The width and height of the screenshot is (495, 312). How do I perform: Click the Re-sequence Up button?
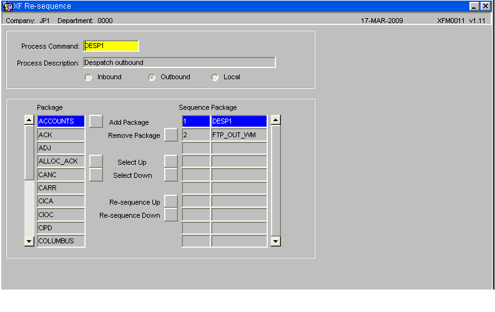click(x=171, y=202)
